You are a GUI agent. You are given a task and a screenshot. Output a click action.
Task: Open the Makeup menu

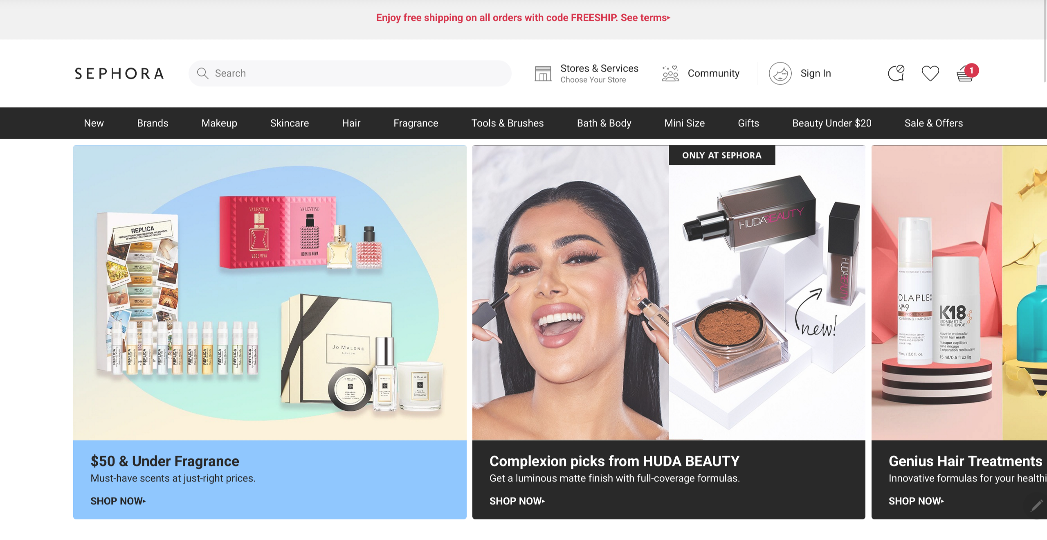point(219,123)
